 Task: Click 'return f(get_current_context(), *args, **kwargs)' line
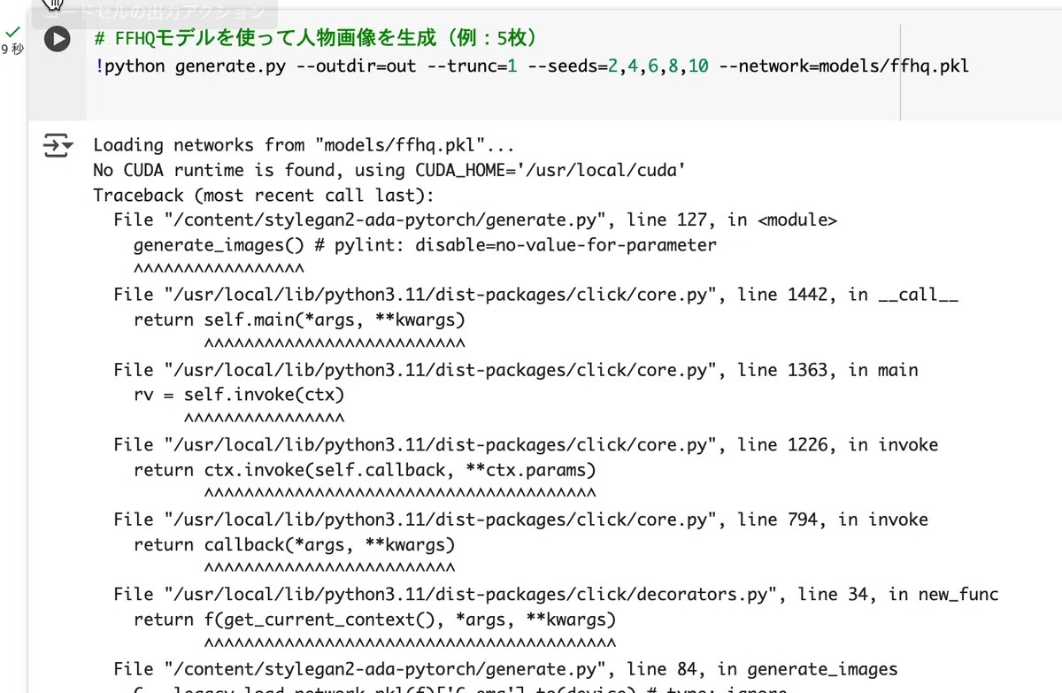coord(374,620)
